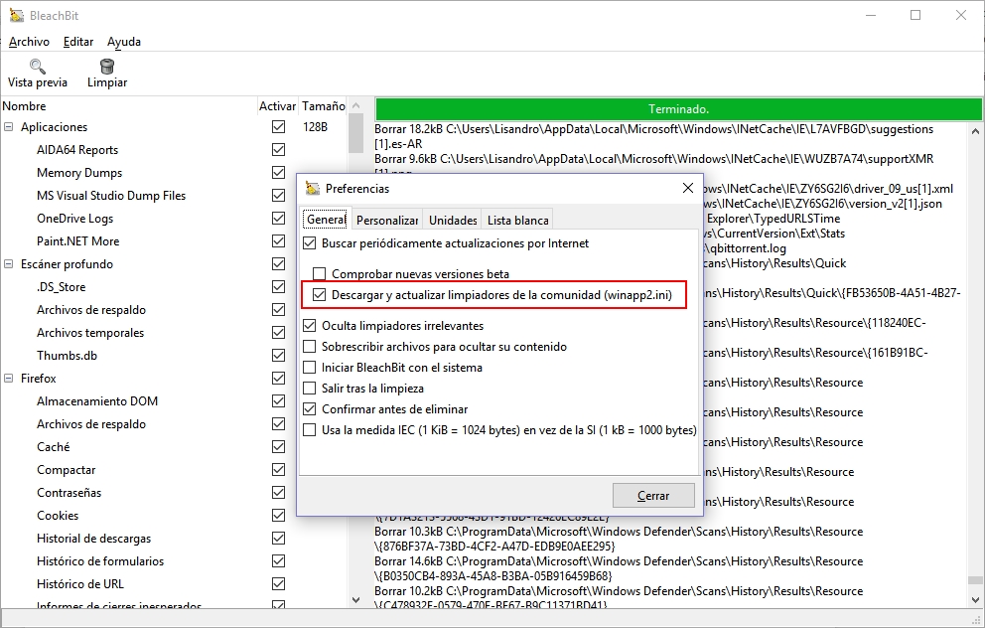Enable Iniciar BleachBit con el sistema
This screenshot has width=985, height=628.
[x=309, y=367]
